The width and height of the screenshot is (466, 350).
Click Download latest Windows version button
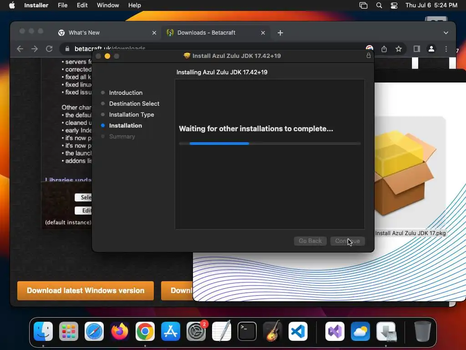pos(86,290)
